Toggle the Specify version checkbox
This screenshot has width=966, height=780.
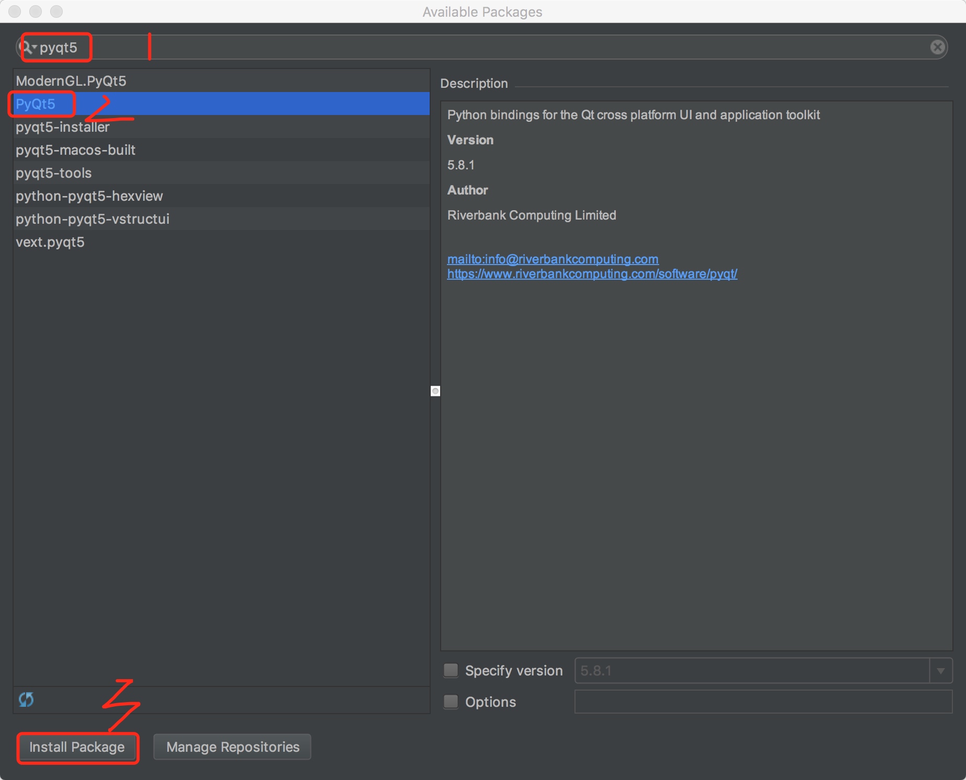(x=451, y=670)
